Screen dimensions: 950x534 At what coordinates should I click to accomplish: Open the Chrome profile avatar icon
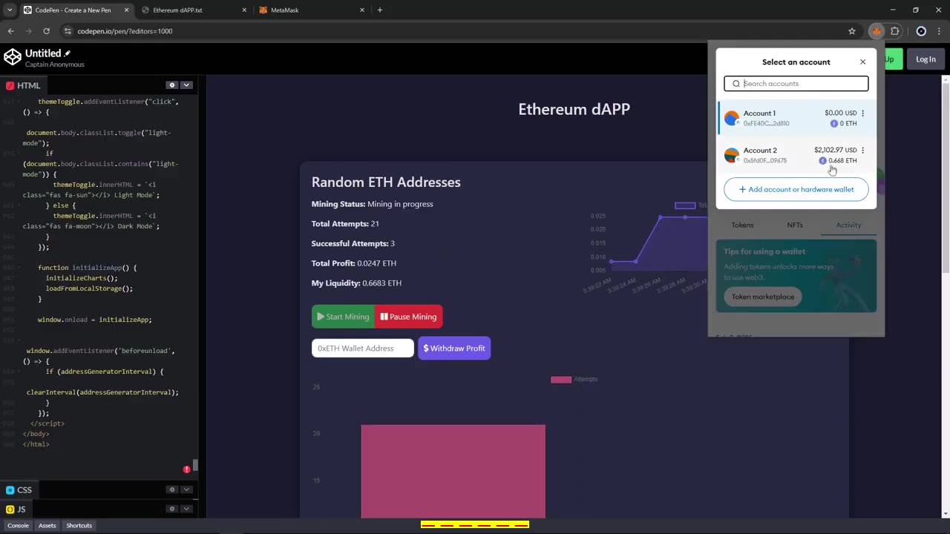point(921,31)
